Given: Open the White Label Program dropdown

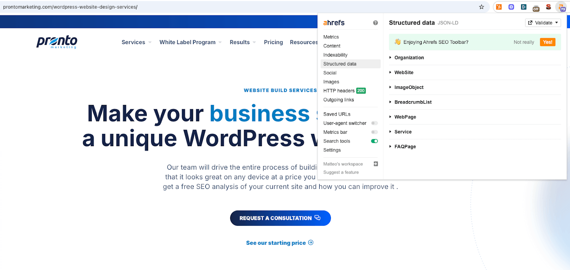Looking at the screenshot, I should pyautogui.click(x=191, y=42).
